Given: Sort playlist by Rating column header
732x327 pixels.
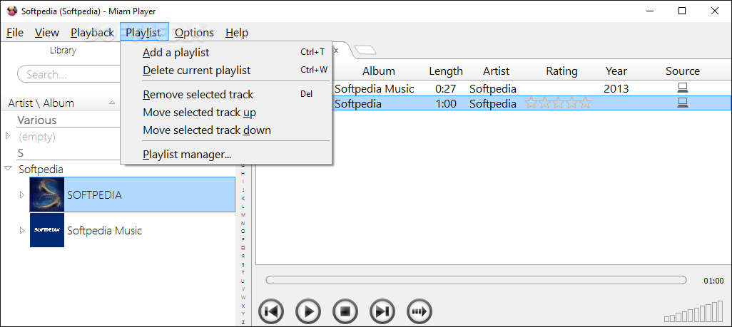Looking at the screenshot, I should click(561, 71).
